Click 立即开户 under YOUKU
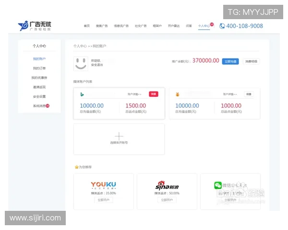Viewport: 288px width, 230px height. point(104,200)
